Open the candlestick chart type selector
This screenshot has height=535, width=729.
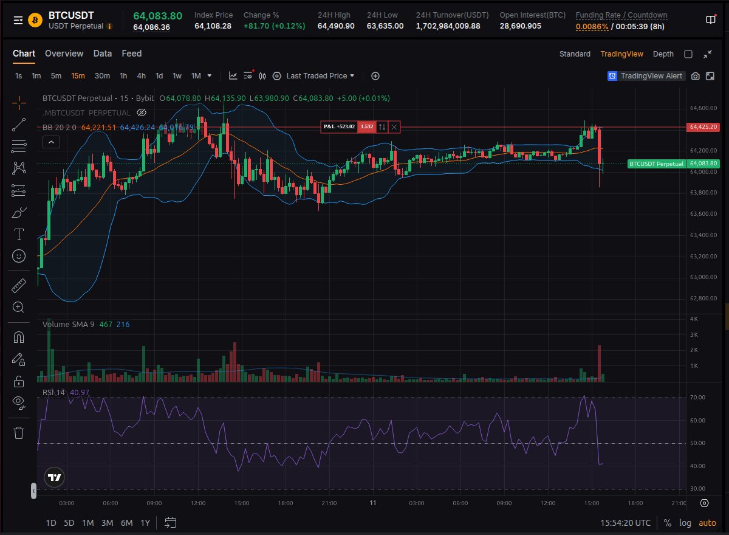(x=263, y=76)
